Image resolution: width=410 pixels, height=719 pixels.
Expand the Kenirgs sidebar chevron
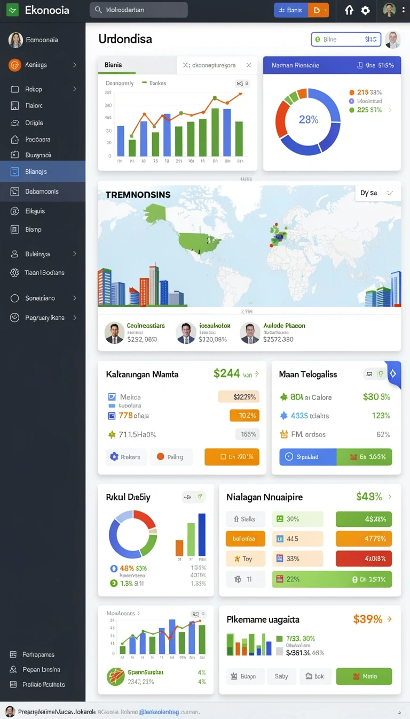pos(75,65)
